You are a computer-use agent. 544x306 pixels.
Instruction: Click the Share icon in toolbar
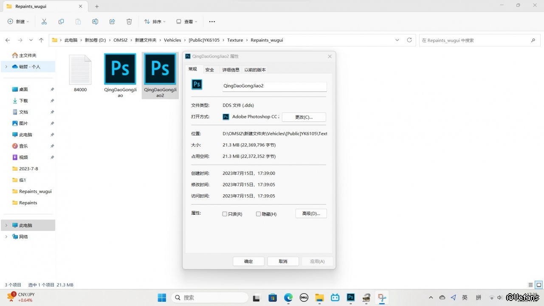(x=112, y=22)
